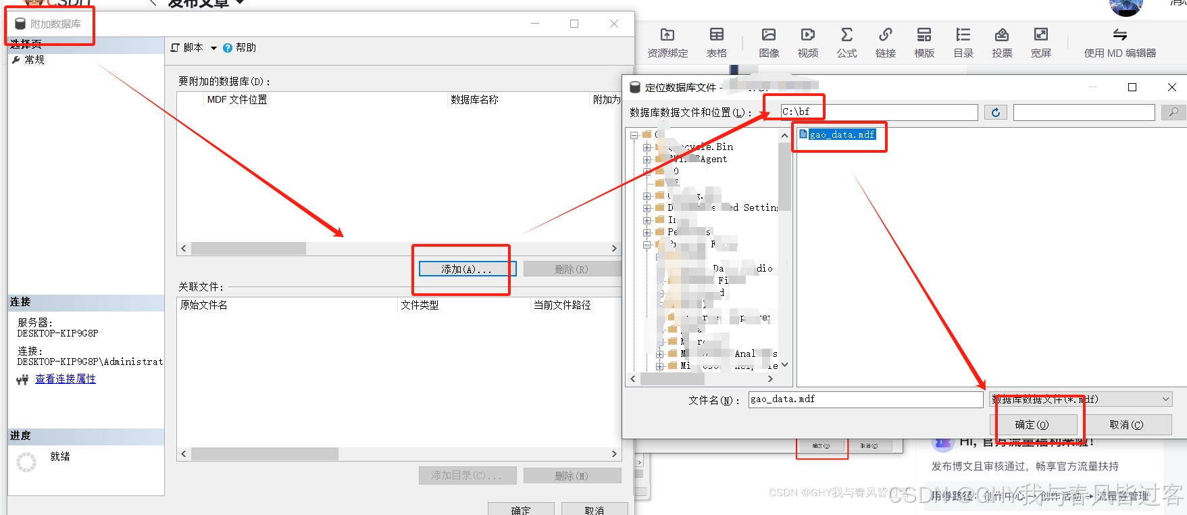
Task: Open the 资源绑定 tool in CSDN editor
Action: (x=667, y=43)
